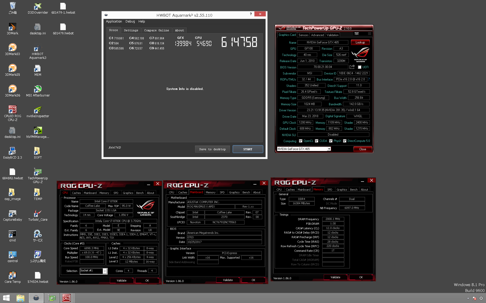The image size is (486, 303).
Task: Open the Advanced tab in GPU-Z
Action: point(317,35)
